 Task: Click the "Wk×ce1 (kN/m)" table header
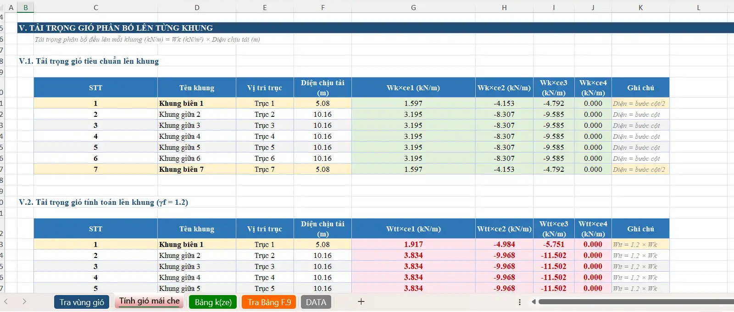point(413,88)
